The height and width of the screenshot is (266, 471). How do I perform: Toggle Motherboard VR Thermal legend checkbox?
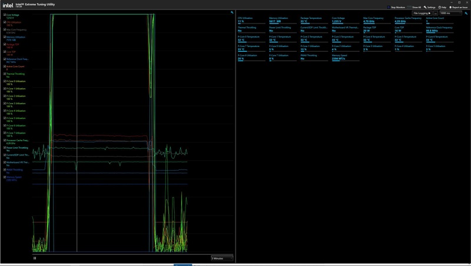point(5,162)
